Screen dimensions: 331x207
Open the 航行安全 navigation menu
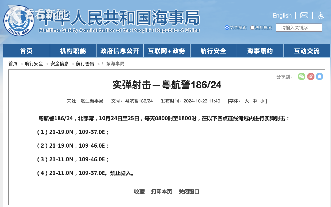pos(213,51)
